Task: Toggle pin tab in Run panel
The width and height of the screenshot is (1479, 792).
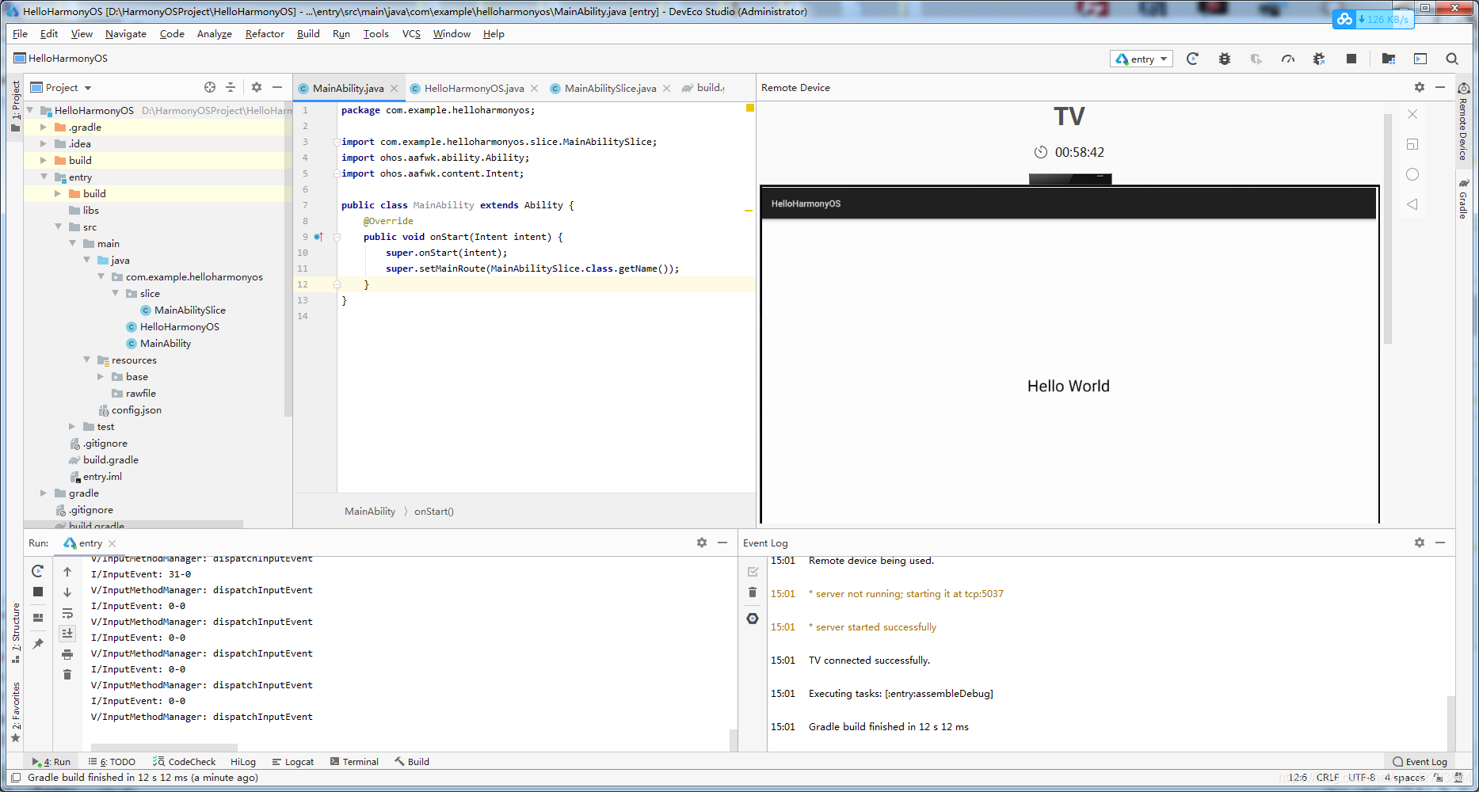Action: 37,644
